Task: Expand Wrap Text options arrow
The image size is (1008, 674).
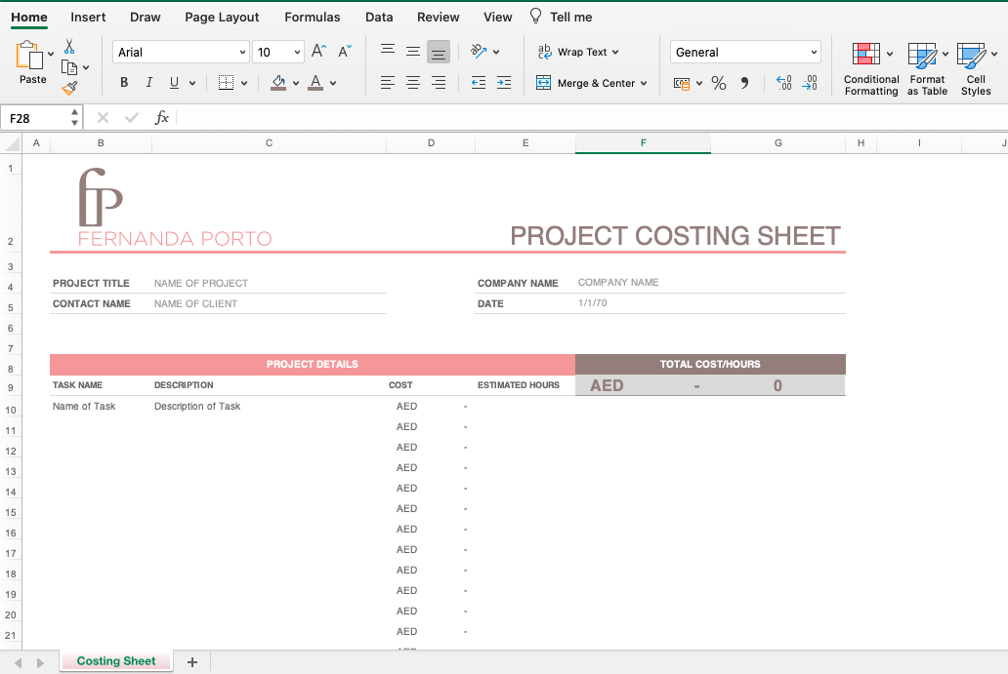Action: (615, 52)
